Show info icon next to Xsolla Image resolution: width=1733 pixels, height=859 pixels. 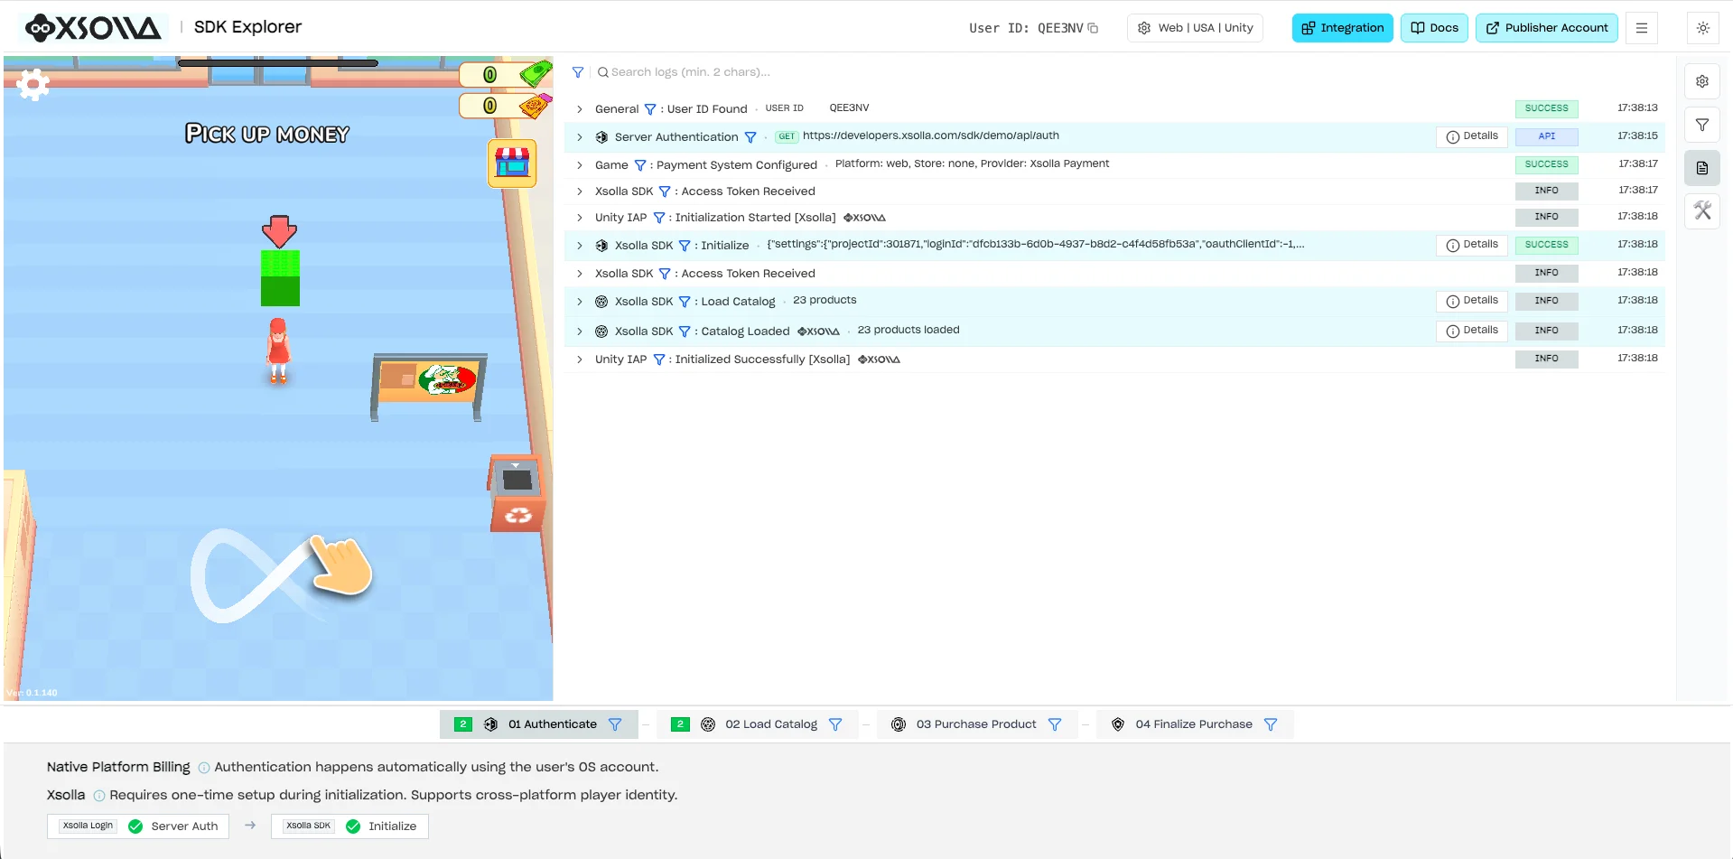pyautogui.click(x=99, y=796)
